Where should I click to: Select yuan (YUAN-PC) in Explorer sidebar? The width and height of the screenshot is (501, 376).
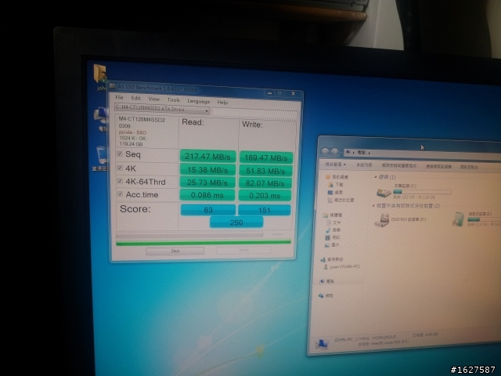point(342,266)
